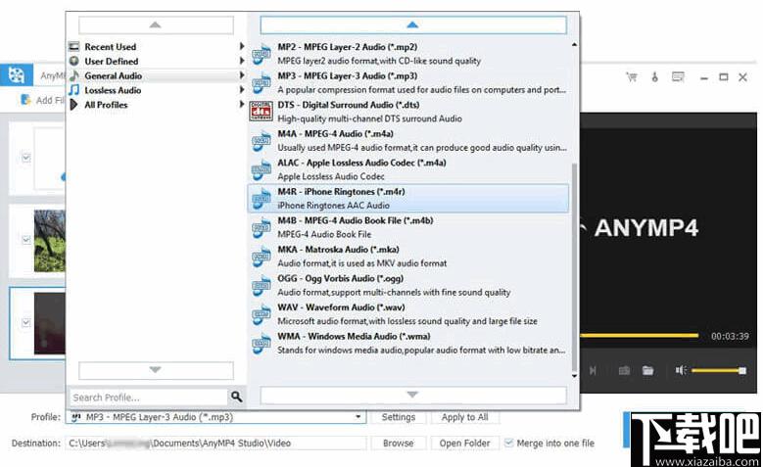The height and width of the screenshot is (467, 763).
Task: Click the Recent Used category icon
Action: click(x=74, y=47)
